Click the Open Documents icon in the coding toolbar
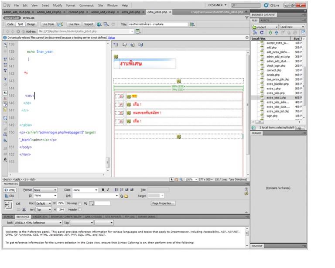The image size is (335, 268). click(x=5, y=45)
